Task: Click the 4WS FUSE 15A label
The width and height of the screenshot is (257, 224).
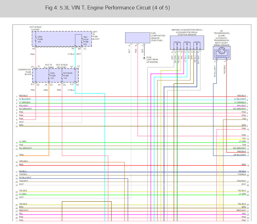Action: point(53,76)
